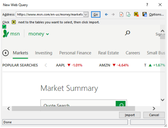168x128 pixels.
Task: Open the AMZN stock quote
Action: 114,65
